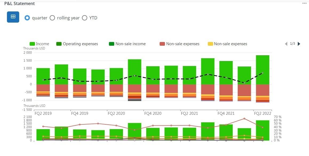Click the red Non-sale expenses legend swatch
Image resolution: width=309 pixels, height=156 pixels.
click(x=162, y=44)
